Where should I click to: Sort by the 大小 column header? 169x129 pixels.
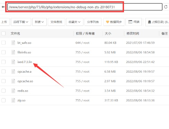click(x=108, y=34)
